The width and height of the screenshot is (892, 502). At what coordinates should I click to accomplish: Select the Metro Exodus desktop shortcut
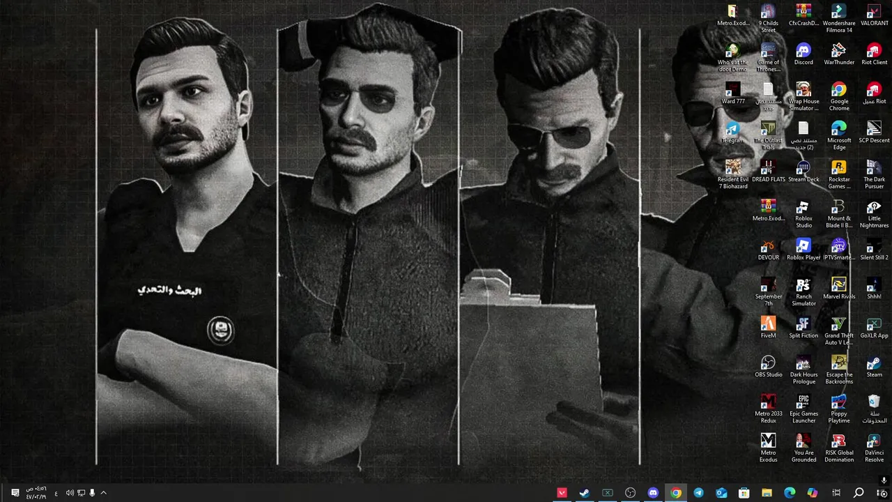(768, 448)
